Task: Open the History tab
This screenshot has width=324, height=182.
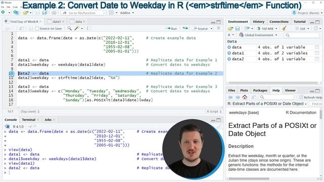Action: tap(259, 22)
